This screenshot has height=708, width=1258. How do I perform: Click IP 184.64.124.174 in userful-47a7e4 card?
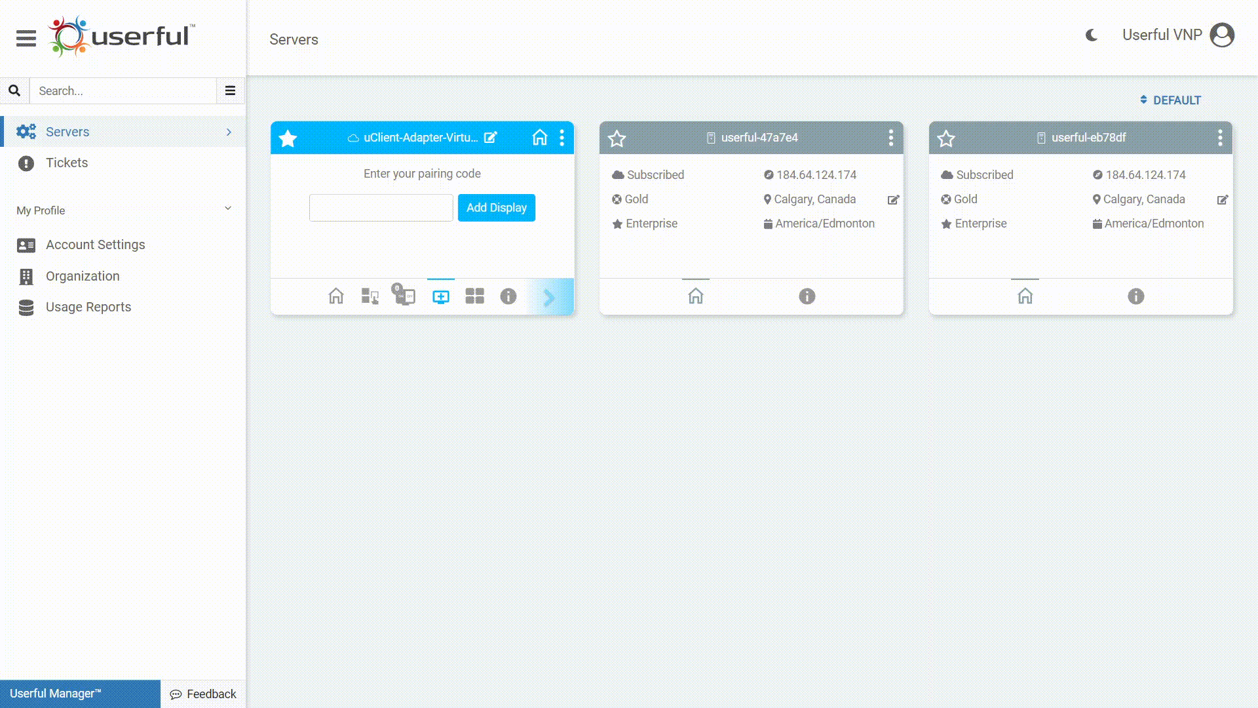tap(816, 175)
